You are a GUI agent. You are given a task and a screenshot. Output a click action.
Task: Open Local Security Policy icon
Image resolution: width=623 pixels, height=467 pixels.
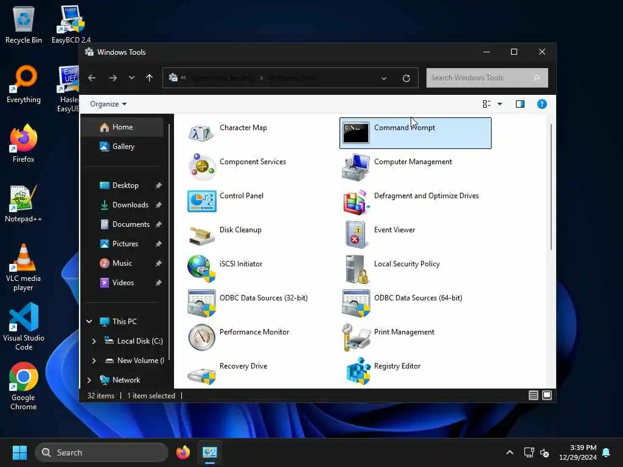[x=356, y=269]
